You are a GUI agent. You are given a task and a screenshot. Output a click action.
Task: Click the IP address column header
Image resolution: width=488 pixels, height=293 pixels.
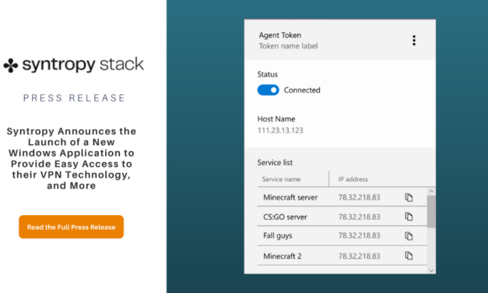pyautogui.click(x=353, y=179)
